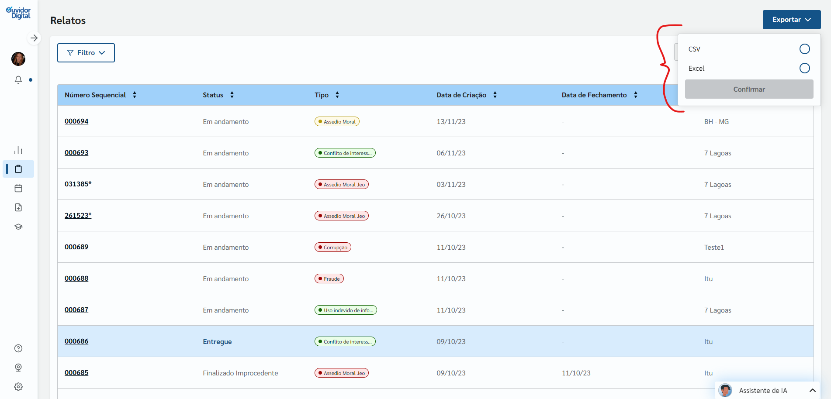Open report 000685

[76, 373]
